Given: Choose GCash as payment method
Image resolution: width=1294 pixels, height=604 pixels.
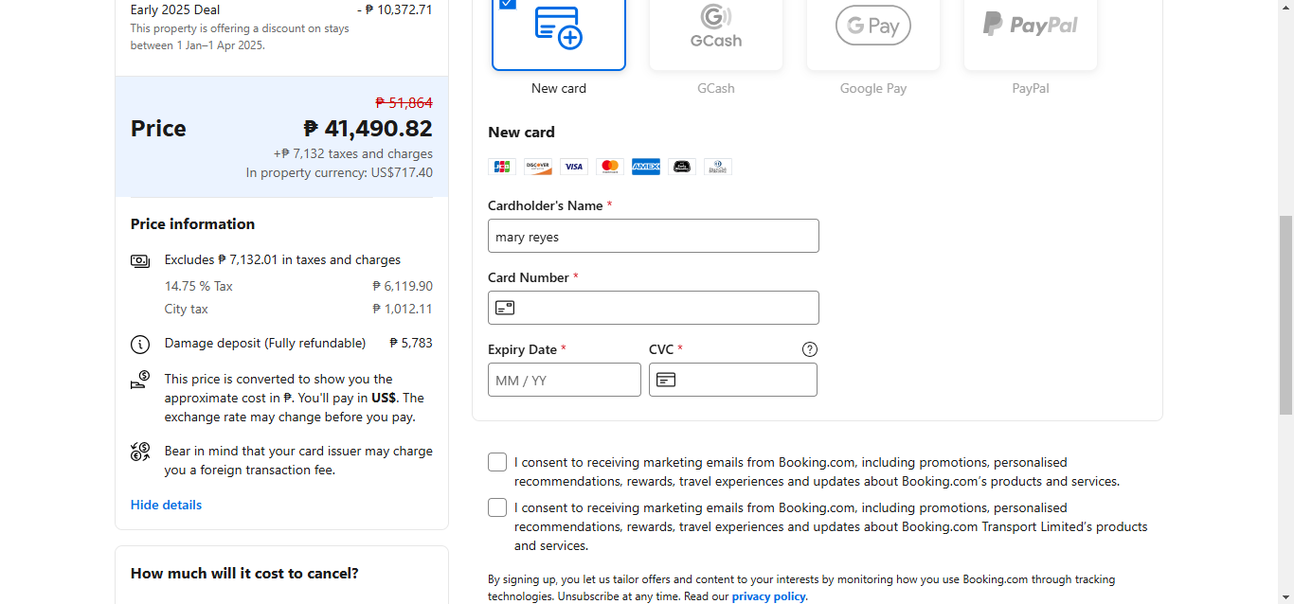Looking at the screenshot, I should (716, 33).
